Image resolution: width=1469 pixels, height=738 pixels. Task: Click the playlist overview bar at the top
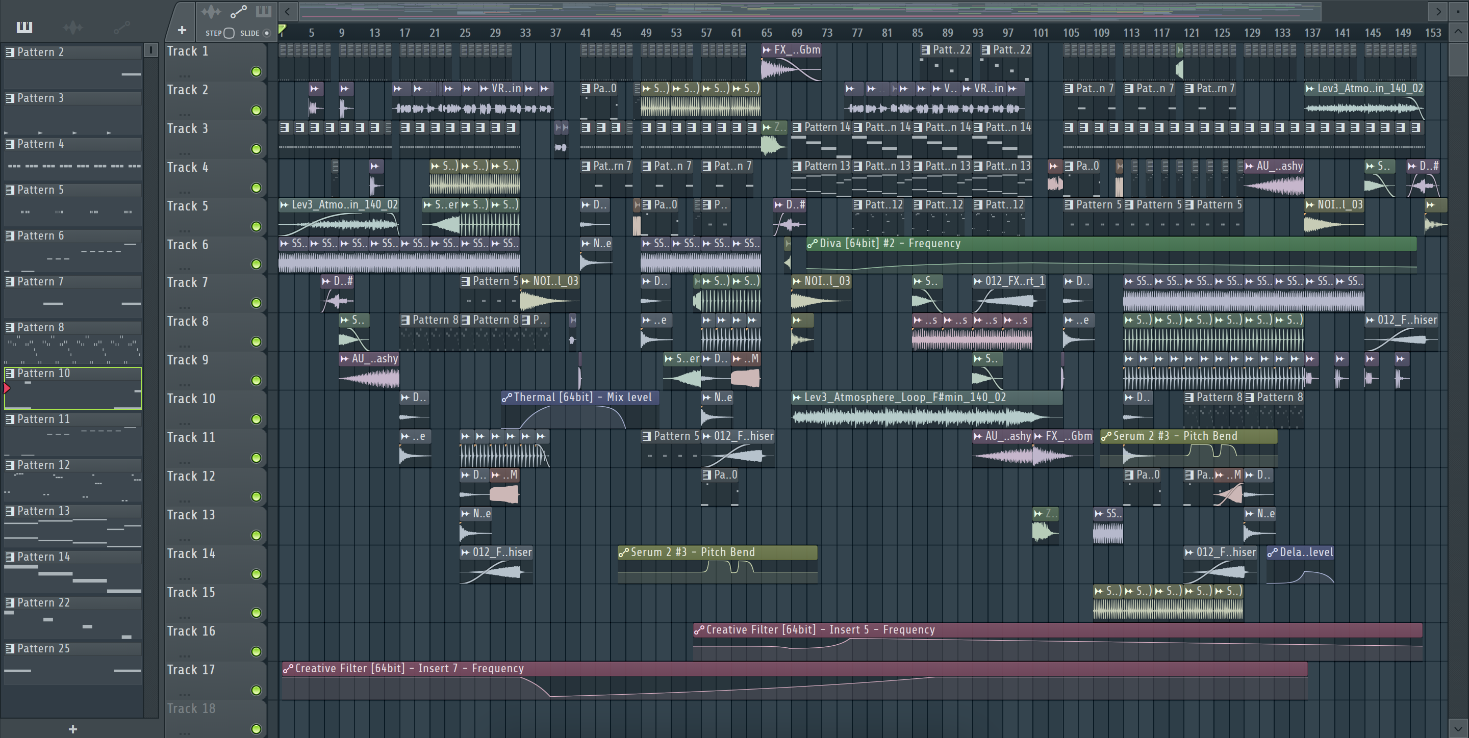(x=810, y=11)
